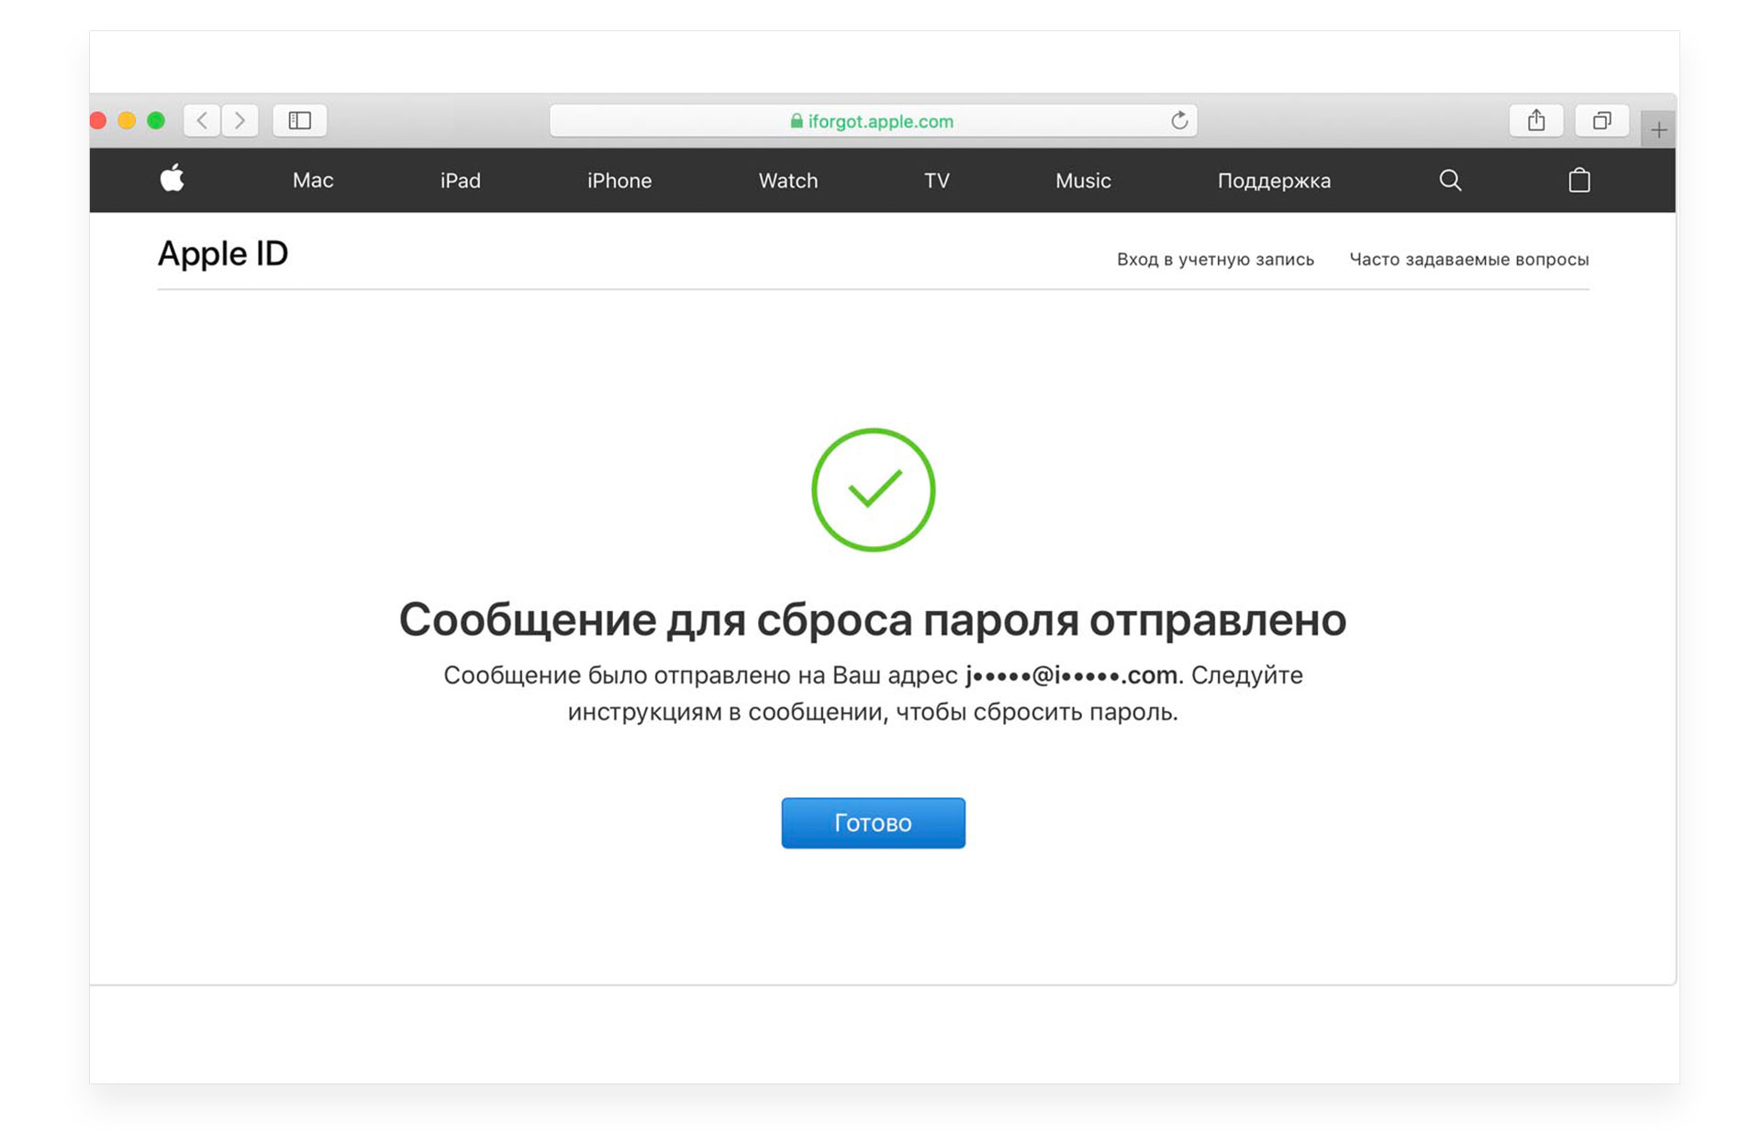Select the Поддержка menu item
Screen dimensions: 1762x1135
pos(1276,180)
